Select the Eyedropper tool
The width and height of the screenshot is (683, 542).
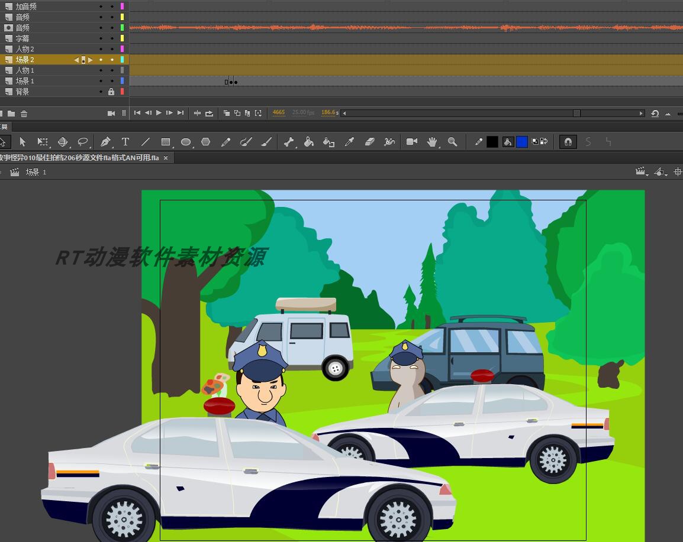tap(349, 142)
